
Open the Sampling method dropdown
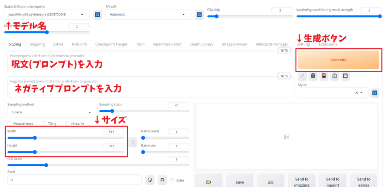(x=52, y=112)
